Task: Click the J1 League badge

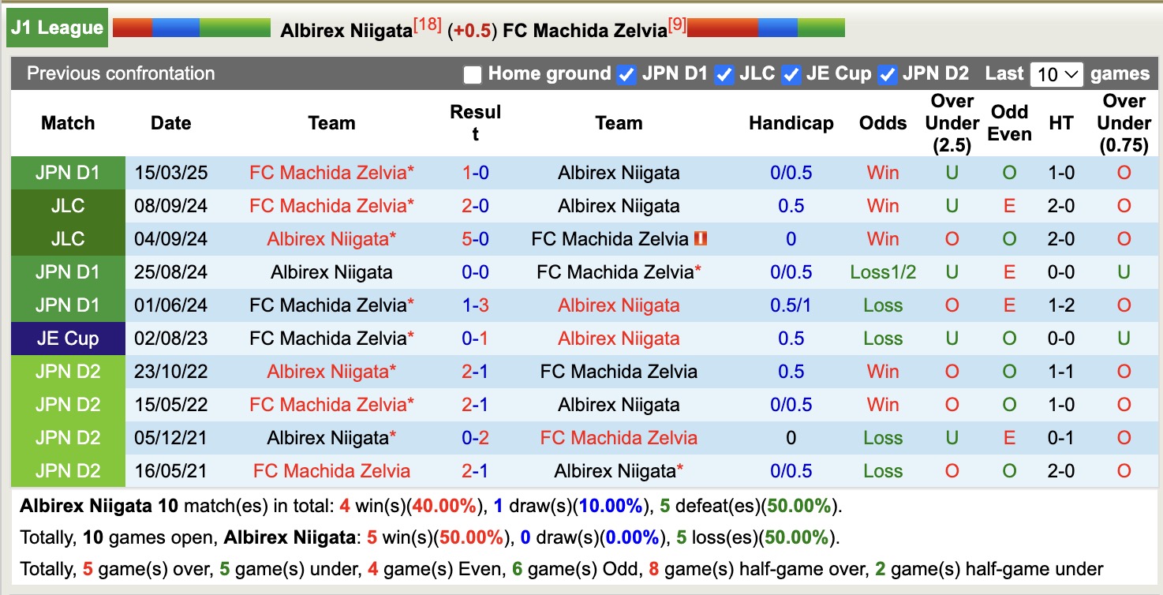Action: click(56, 27)
